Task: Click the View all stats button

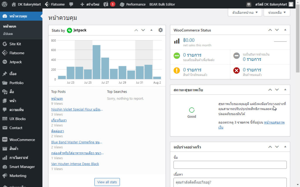Action: point(107,182)
